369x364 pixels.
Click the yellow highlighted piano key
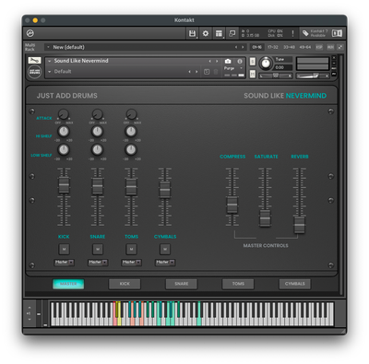[x=119, y=319]
